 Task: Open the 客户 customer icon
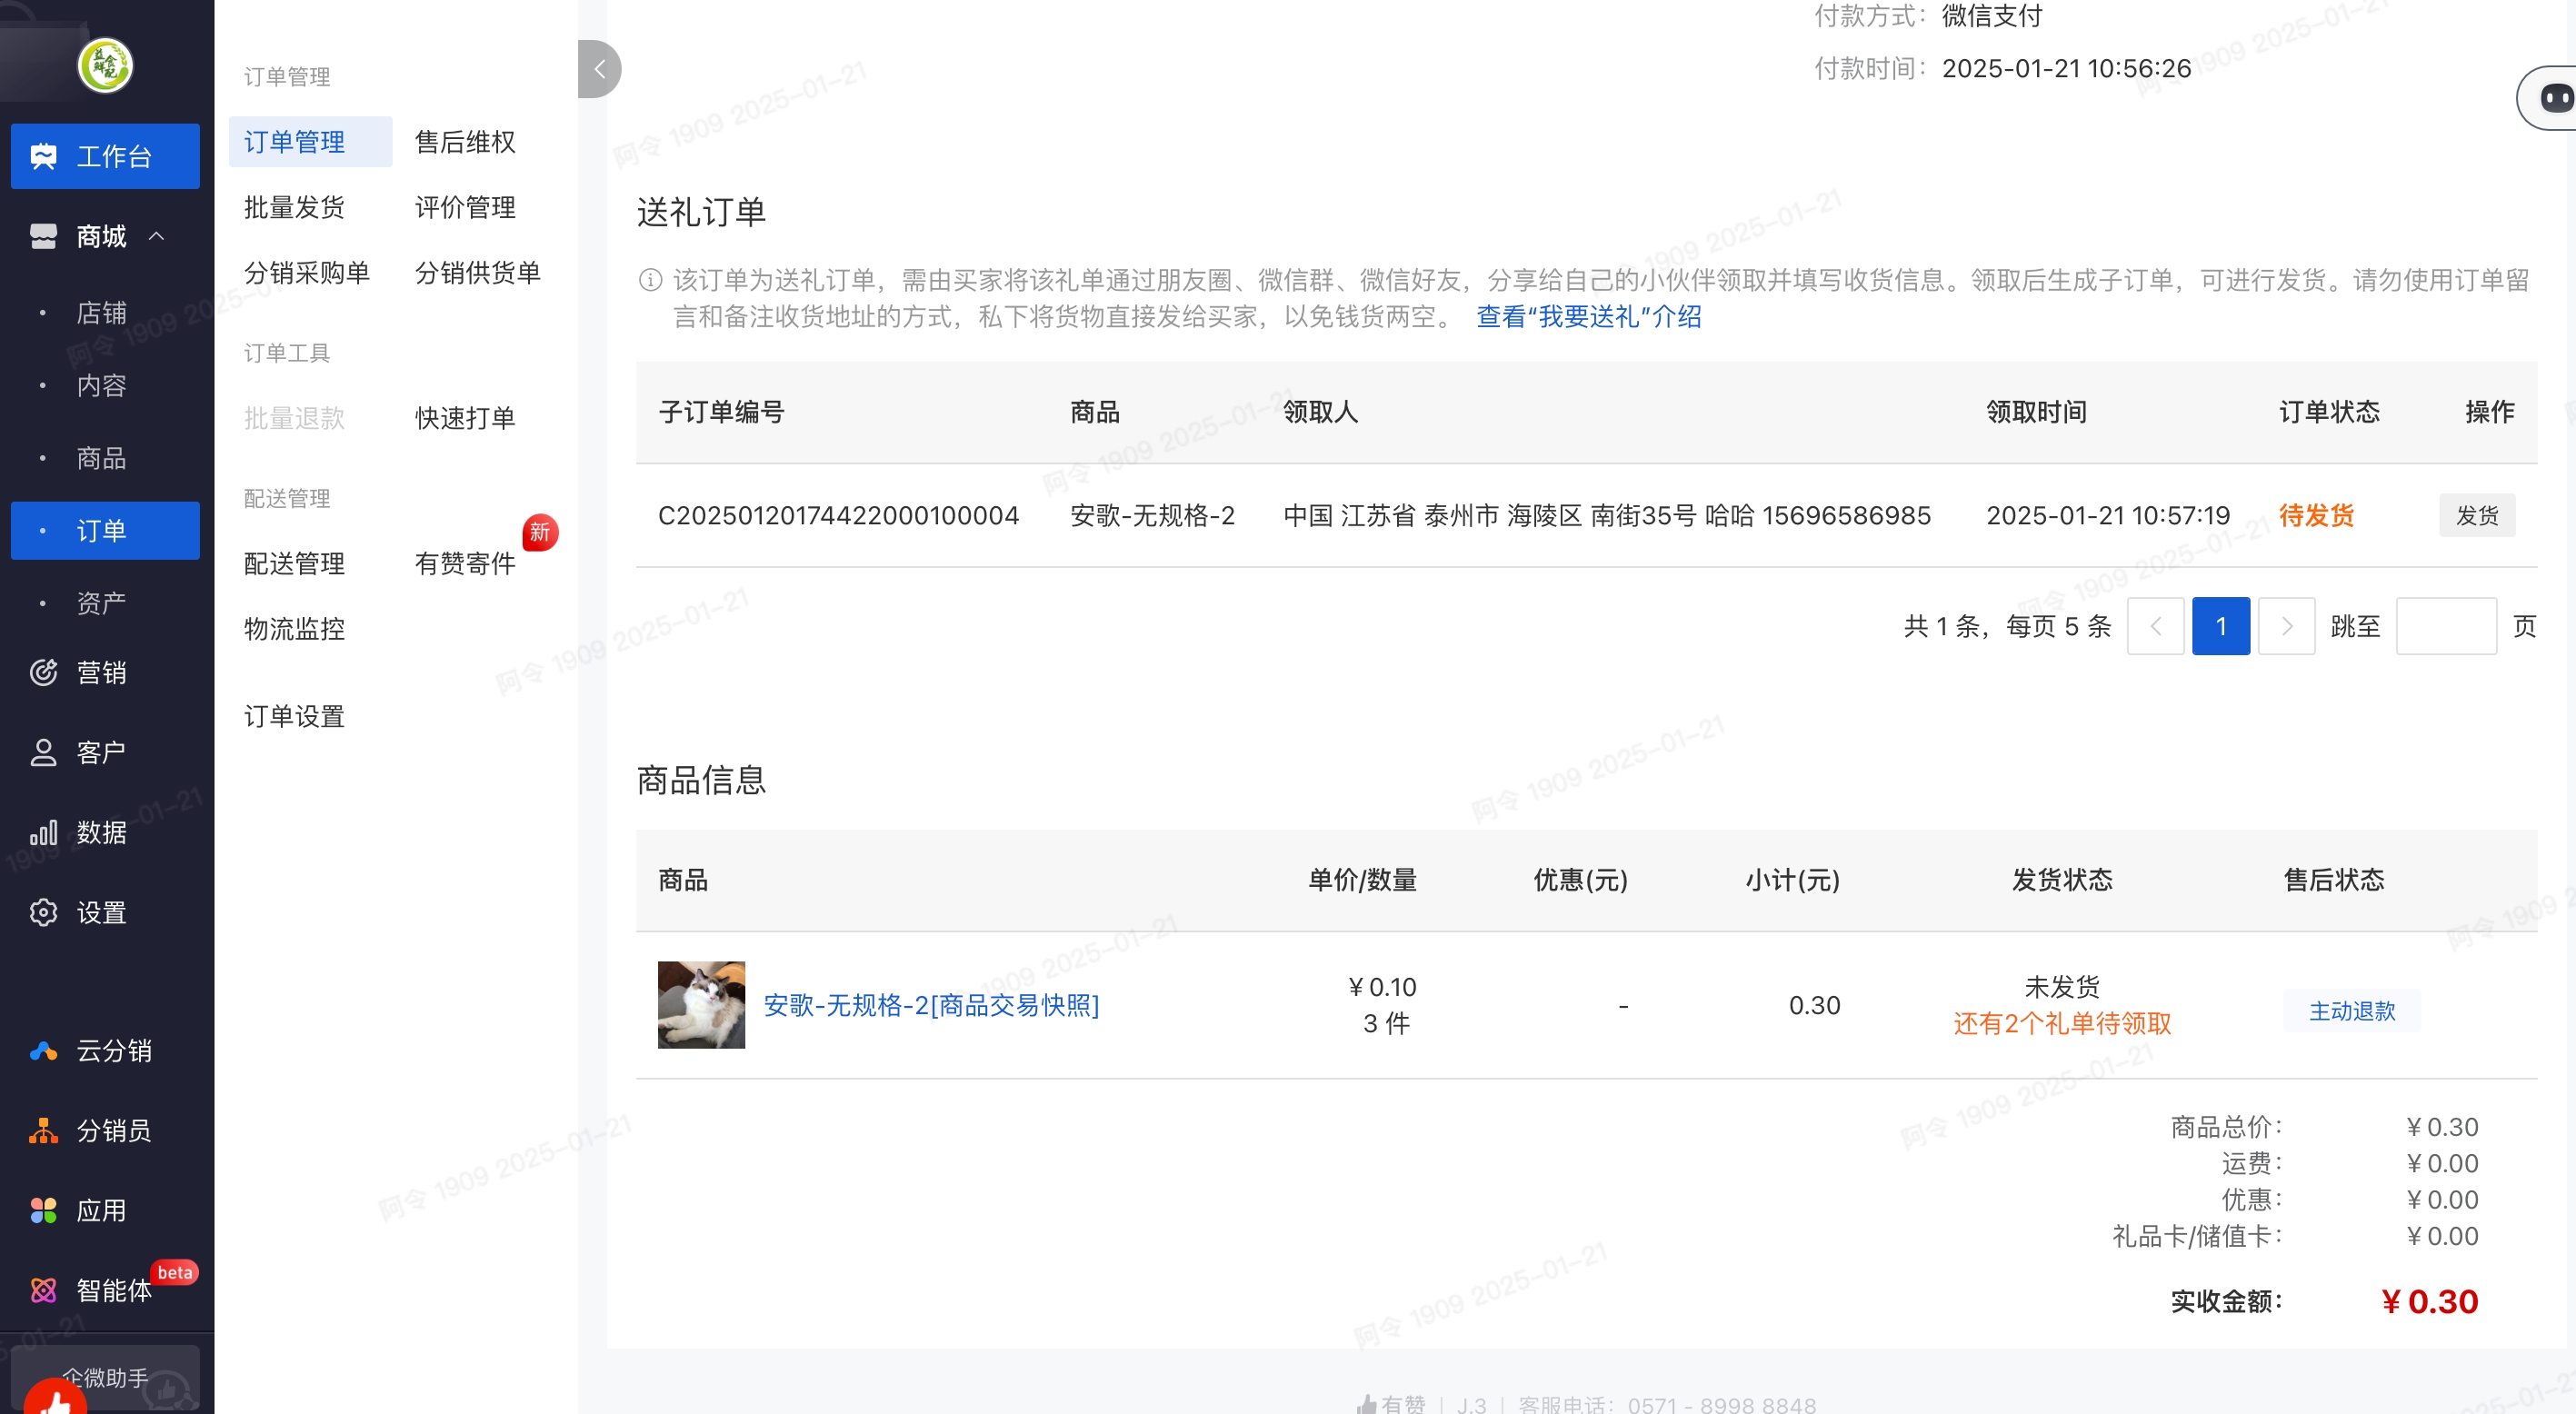coord(44,752)
